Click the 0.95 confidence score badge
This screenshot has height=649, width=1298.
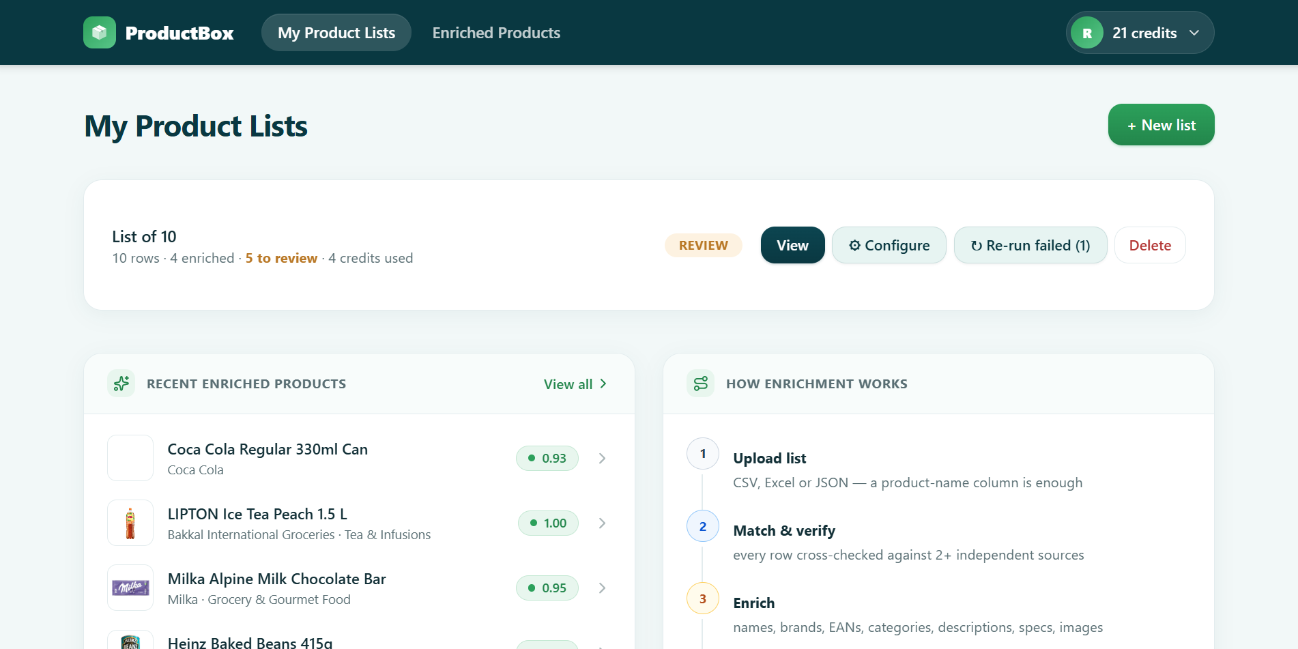(x=547, y=588)
